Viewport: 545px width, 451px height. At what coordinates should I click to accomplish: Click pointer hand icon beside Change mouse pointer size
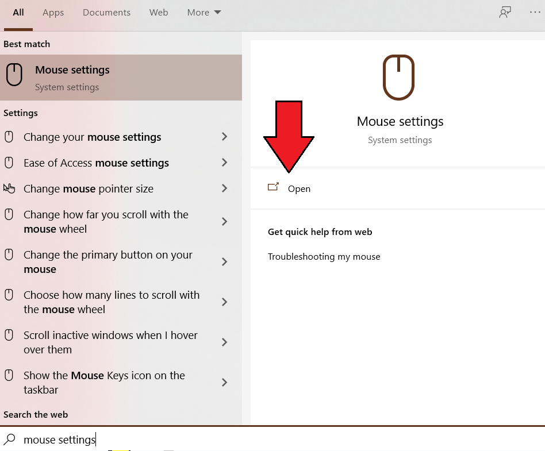[x=9, y=188]
